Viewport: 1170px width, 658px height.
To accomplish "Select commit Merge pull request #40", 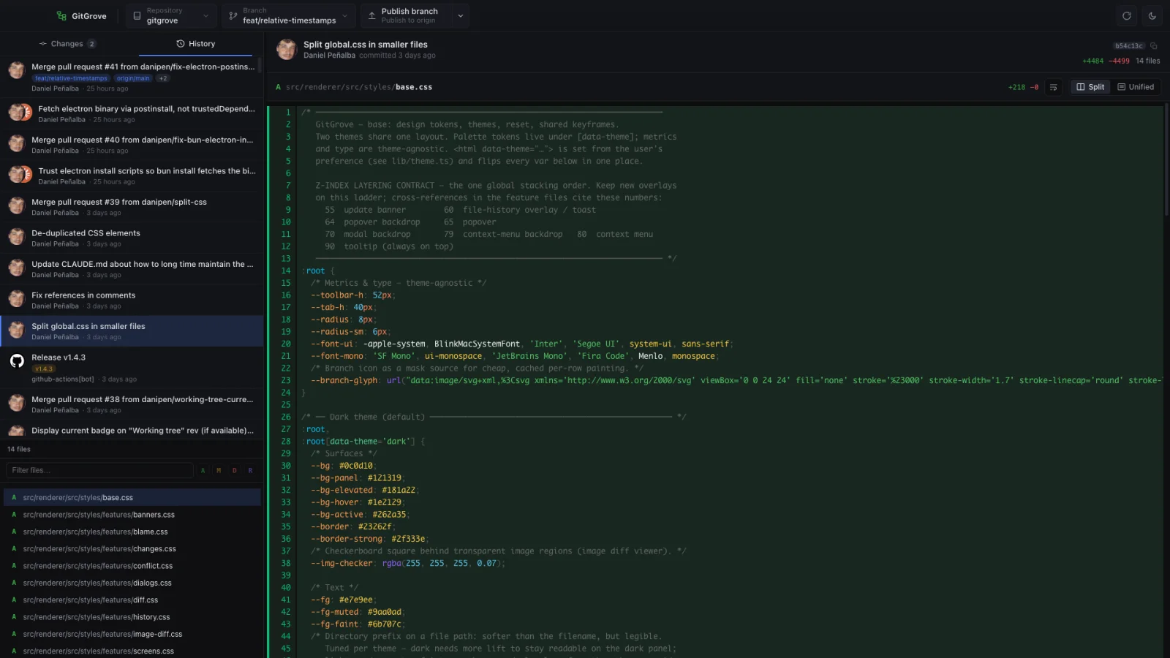I will click(132, 145).
